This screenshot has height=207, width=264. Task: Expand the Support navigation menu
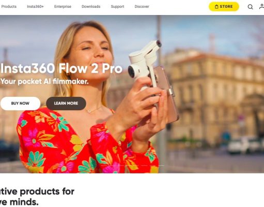click(x=117, y=7)
